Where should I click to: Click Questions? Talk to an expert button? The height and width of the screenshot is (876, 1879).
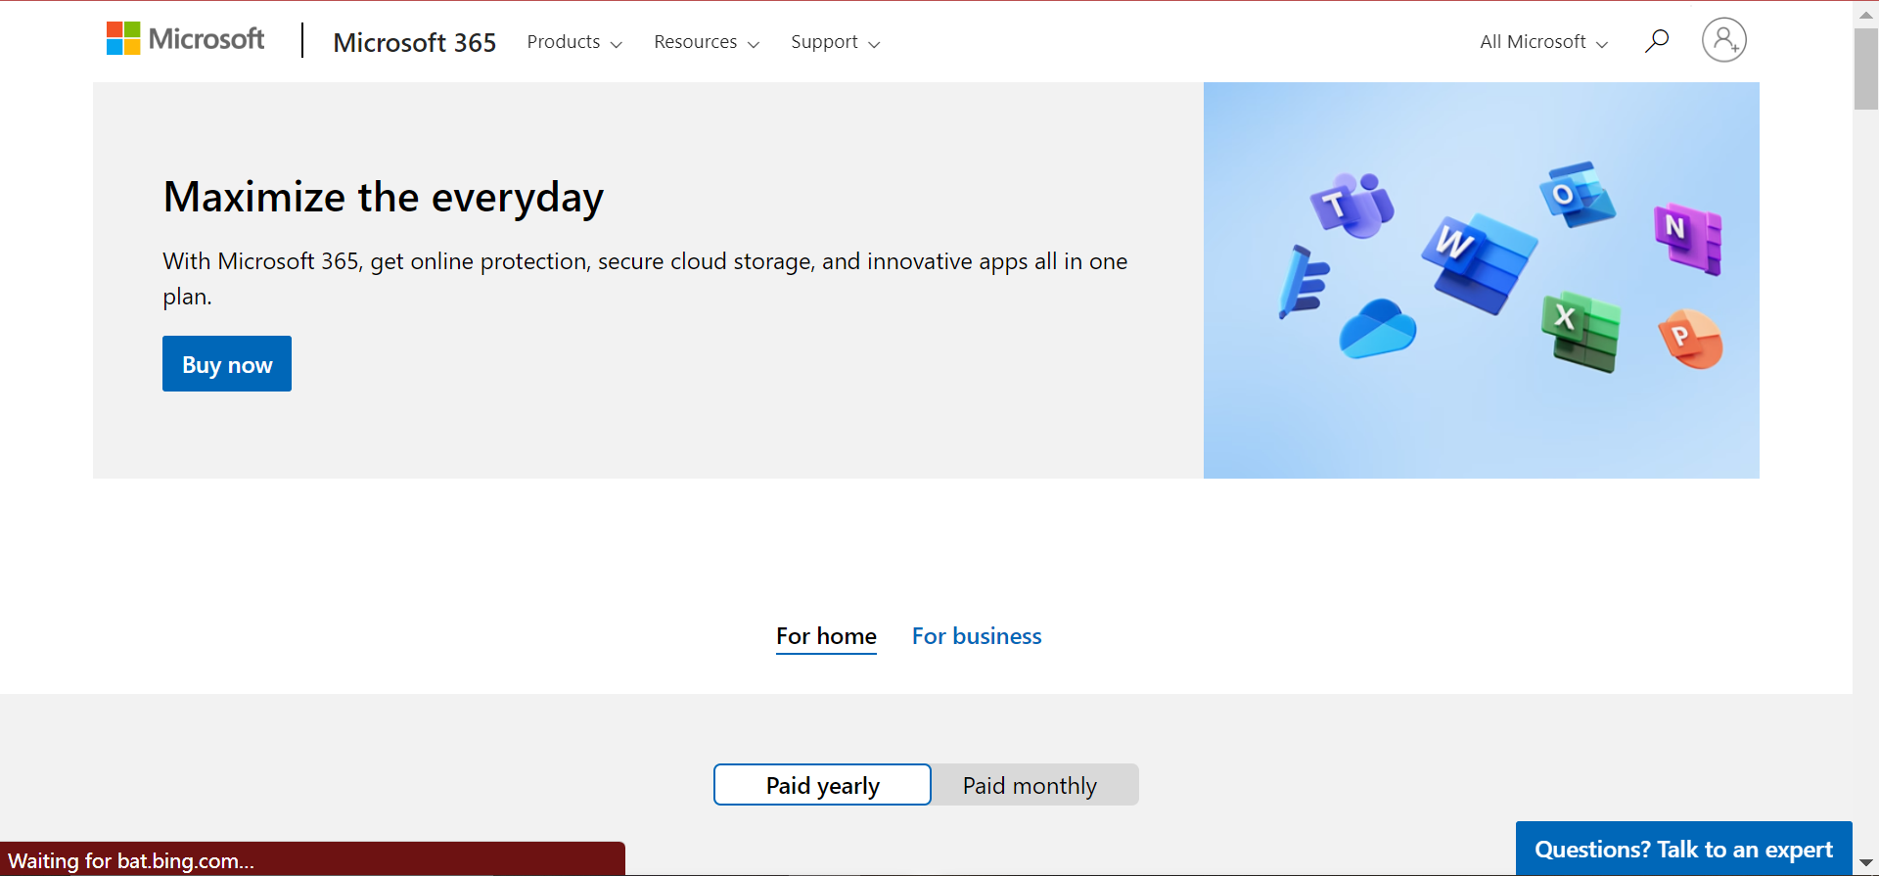pyautogui.click(x=1683, y=849)
